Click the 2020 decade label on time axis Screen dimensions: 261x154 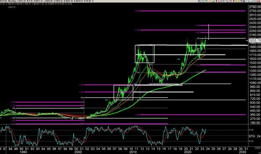[x=188, y=152]
